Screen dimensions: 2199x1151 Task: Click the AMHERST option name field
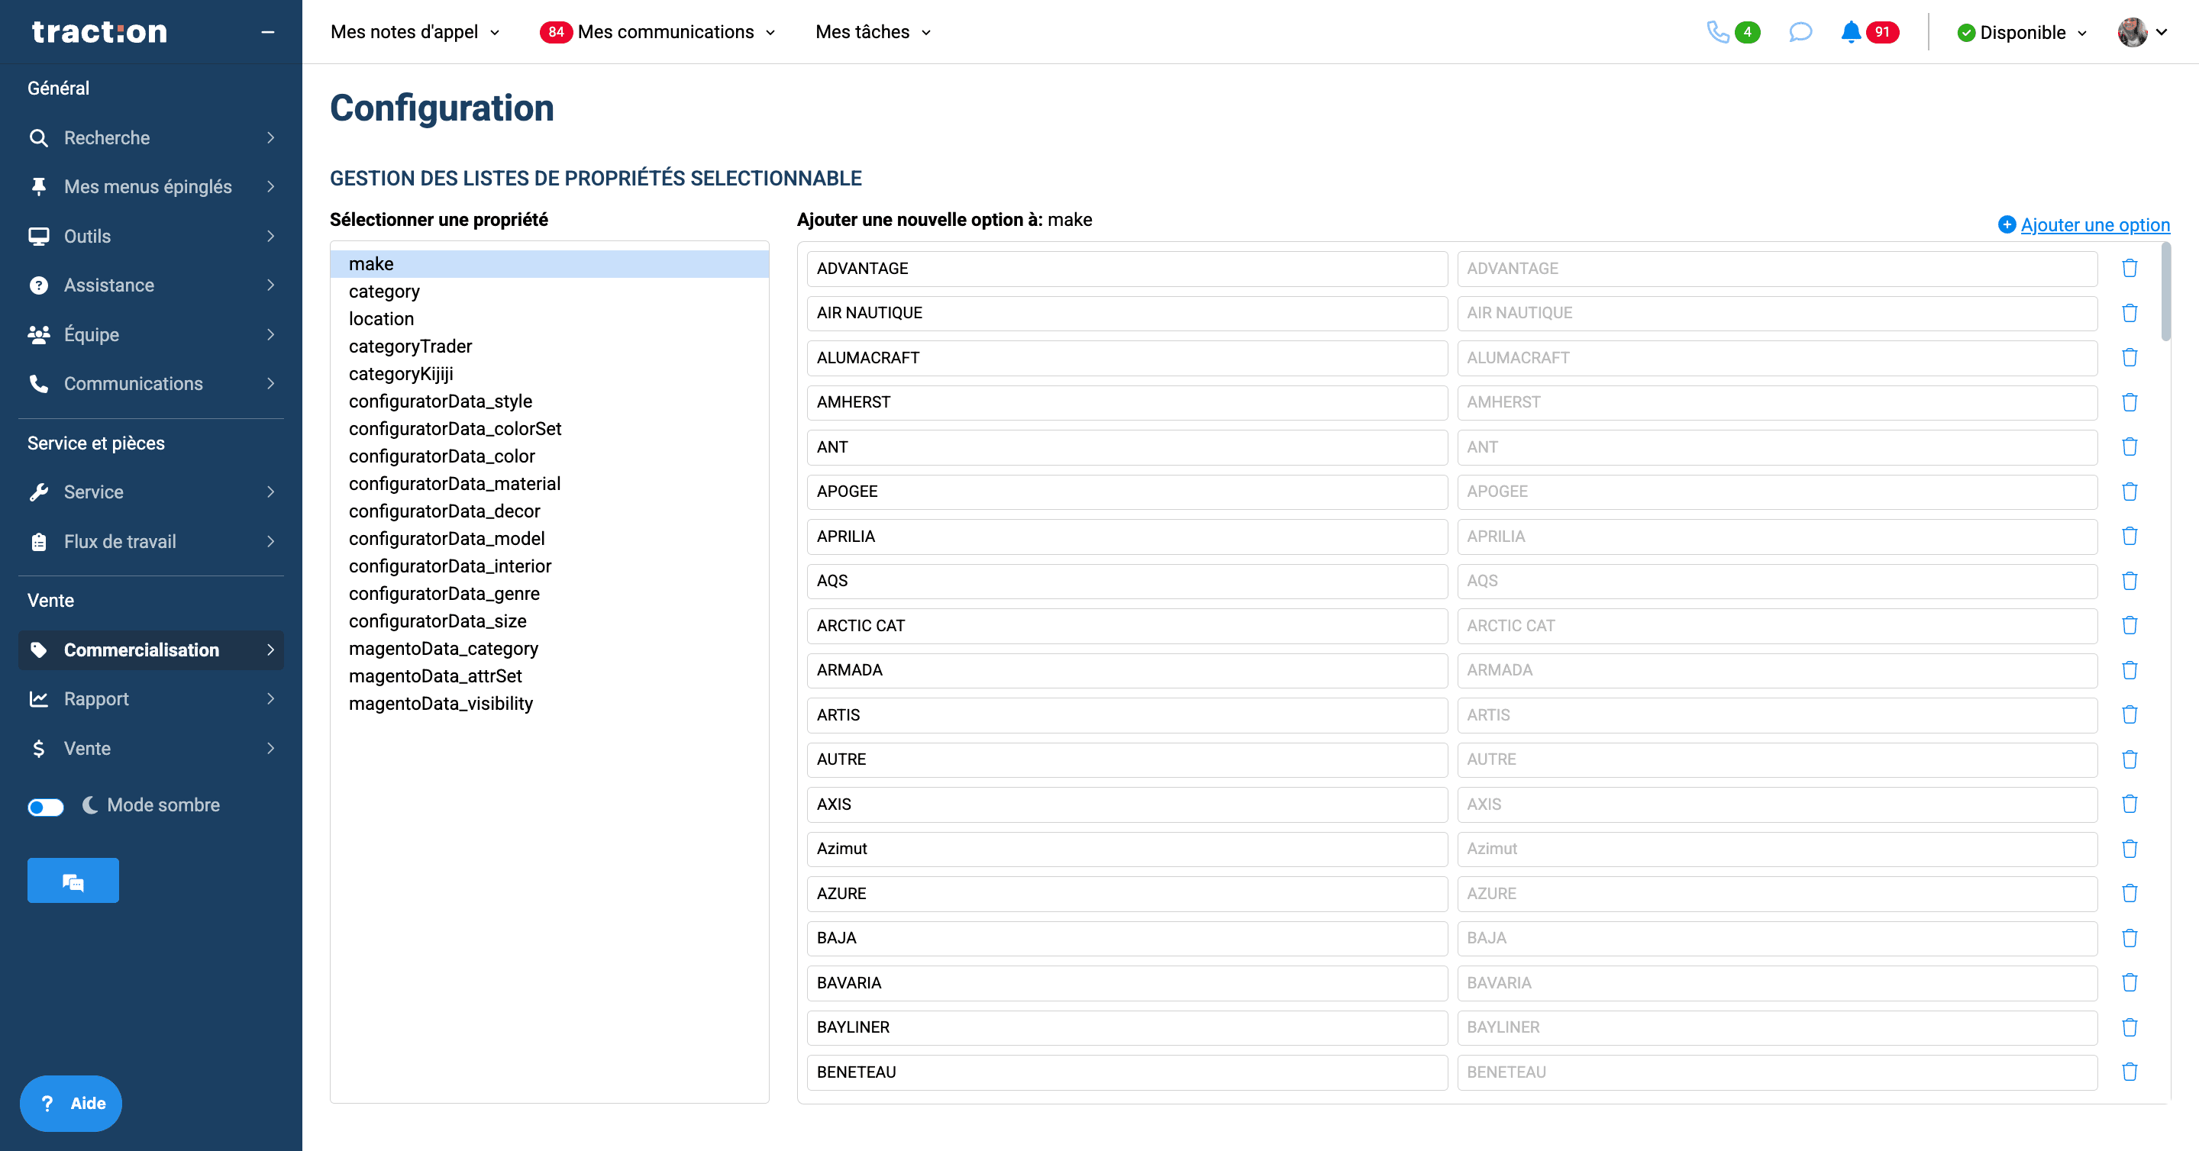1127,403
